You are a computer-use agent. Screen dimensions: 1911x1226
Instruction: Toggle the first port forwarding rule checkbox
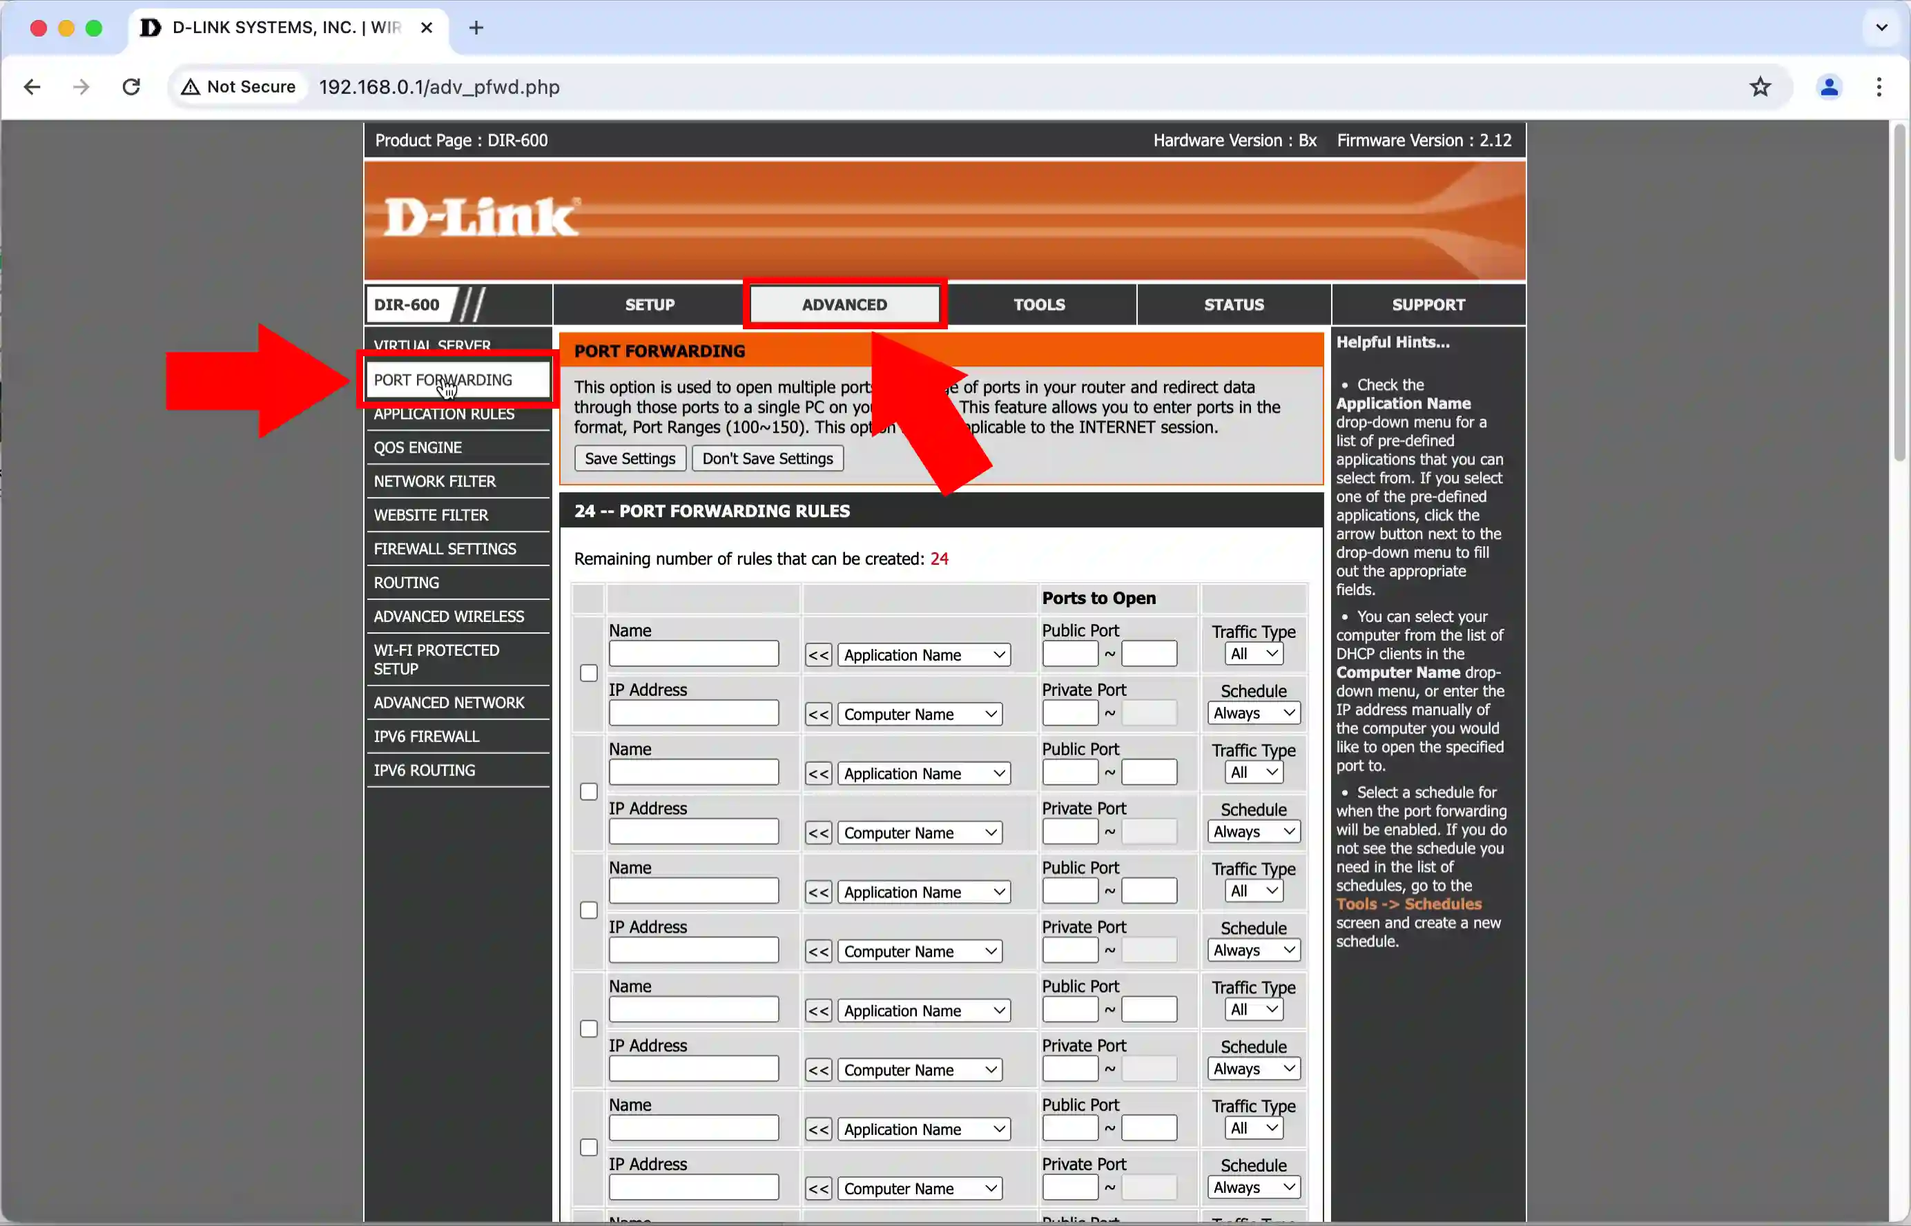588,672
